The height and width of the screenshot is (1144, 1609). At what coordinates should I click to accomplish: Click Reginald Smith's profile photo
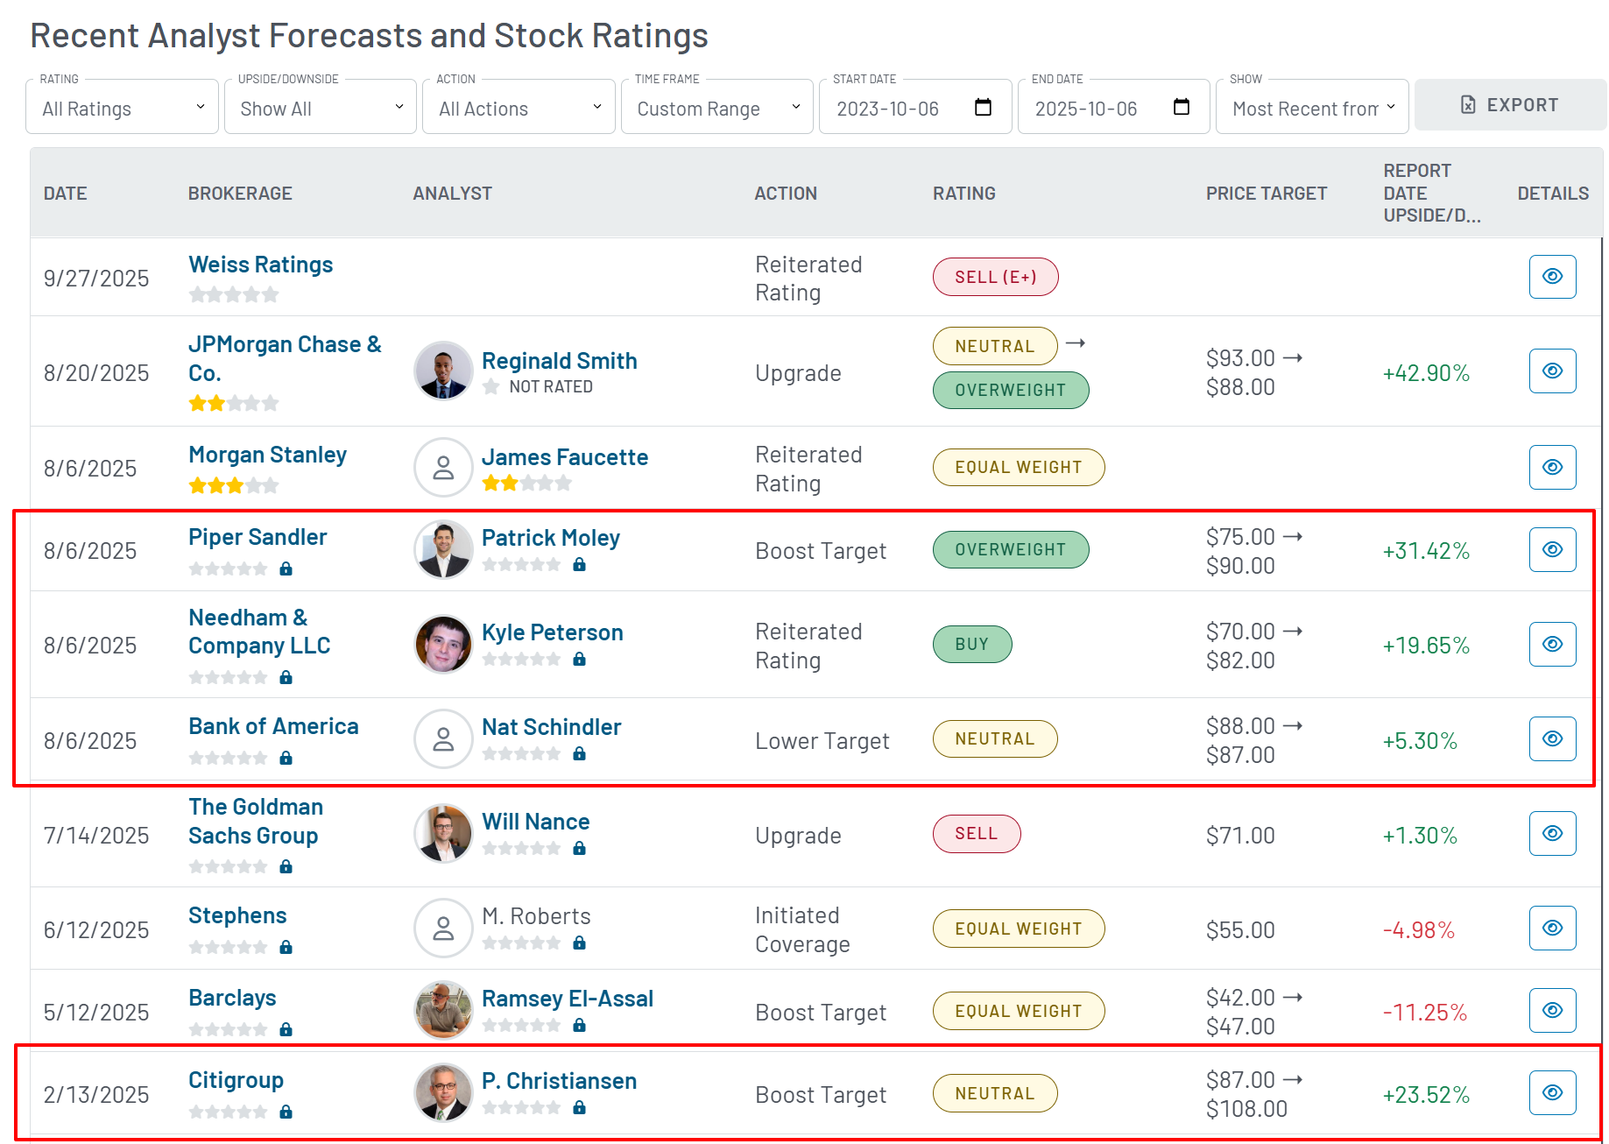[443, 371]
